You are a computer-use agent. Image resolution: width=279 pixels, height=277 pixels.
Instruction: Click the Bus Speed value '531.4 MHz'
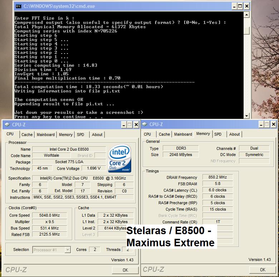[x=49, y=228]
